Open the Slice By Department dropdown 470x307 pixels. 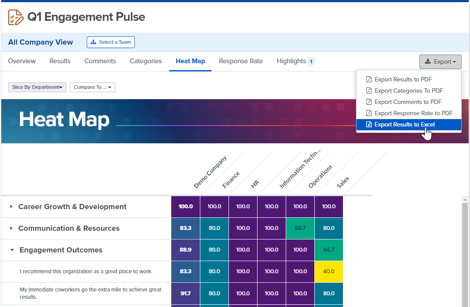tap(37, 87)
